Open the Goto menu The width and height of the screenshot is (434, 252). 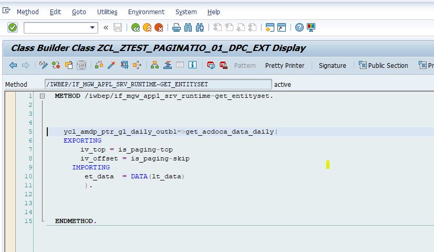point(79,12)
